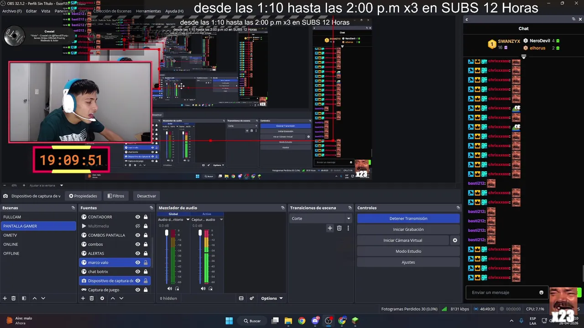Open the Herramientas menu
The width and height of the screenshot is (584, 328).
click(148, 11)
